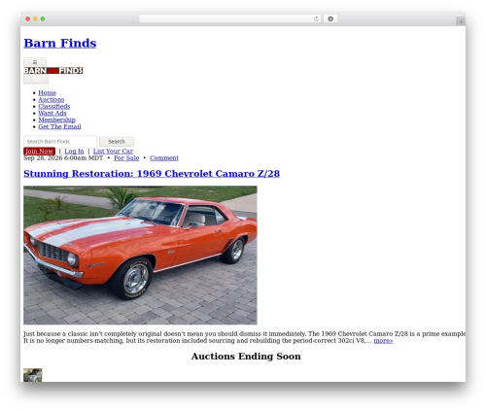Image resolution: width=486 pixels, height=411 pixels.
Task: Open a new browser tab with plus
Action: (461, 21)
